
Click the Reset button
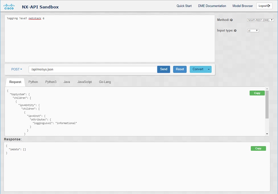coord(180,69)
